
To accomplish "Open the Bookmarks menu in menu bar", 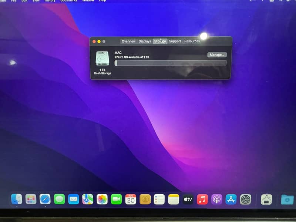I will [68, 1].
